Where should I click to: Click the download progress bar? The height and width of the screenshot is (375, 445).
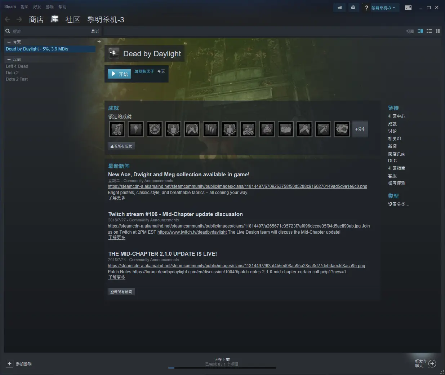click(222, 368)
